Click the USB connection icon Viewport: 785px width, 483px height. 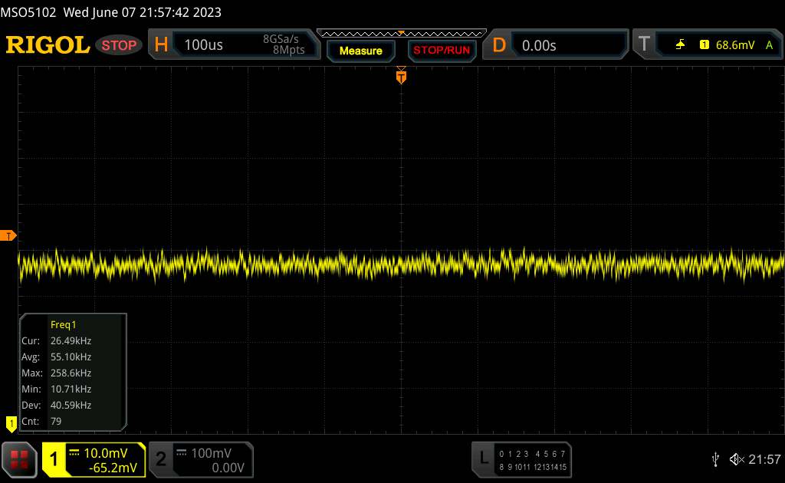pyautogui.click(x=715, y=459)
